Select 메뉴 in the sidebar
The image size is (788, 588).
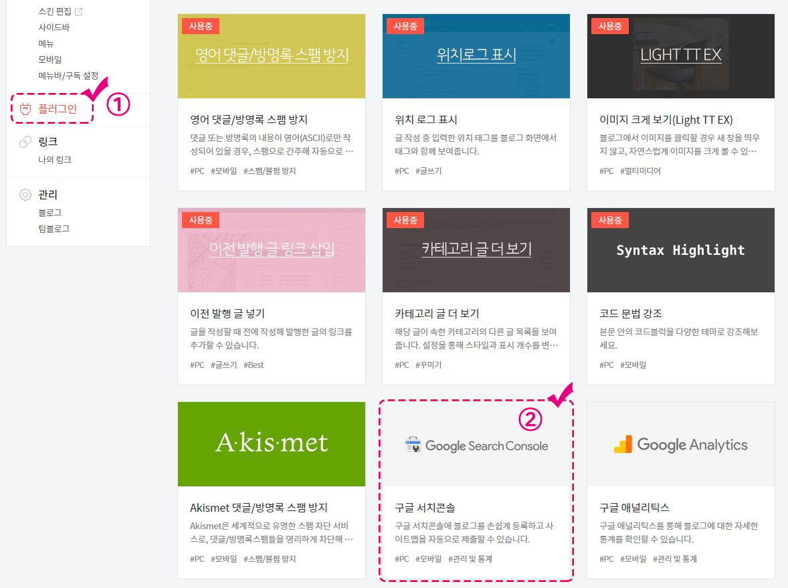[45, 43]
